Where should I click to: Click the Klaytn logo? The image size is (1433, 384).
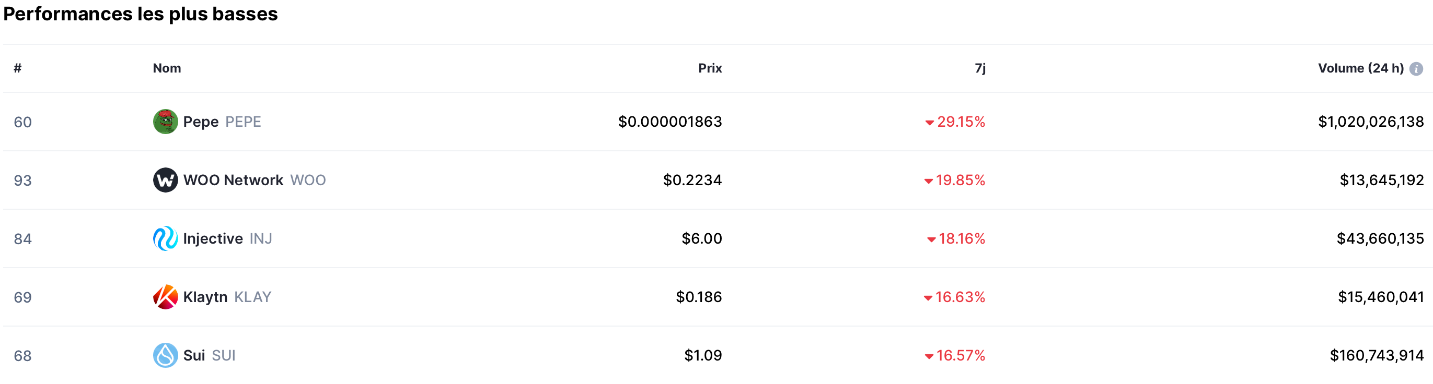165,297
